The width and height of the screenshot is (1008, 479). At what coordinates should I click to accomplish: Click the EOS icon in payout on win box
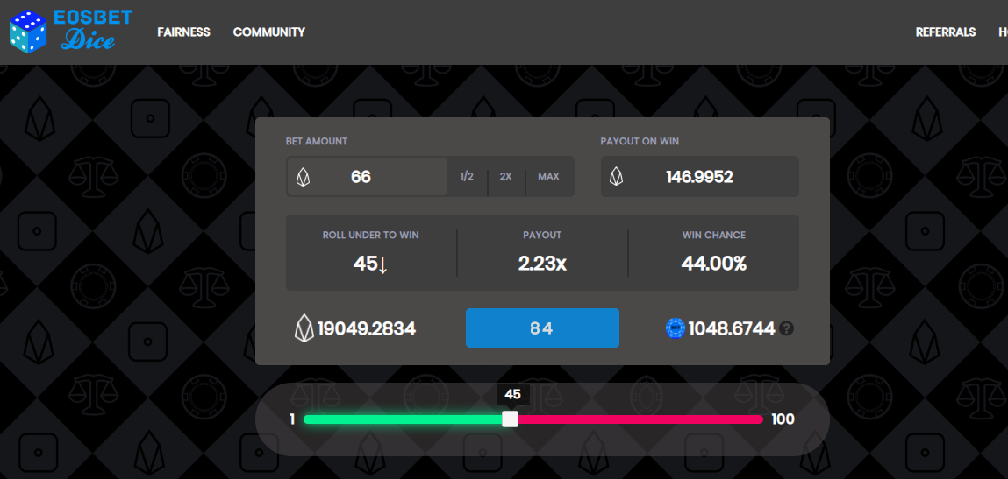click(x=617, y=177)
